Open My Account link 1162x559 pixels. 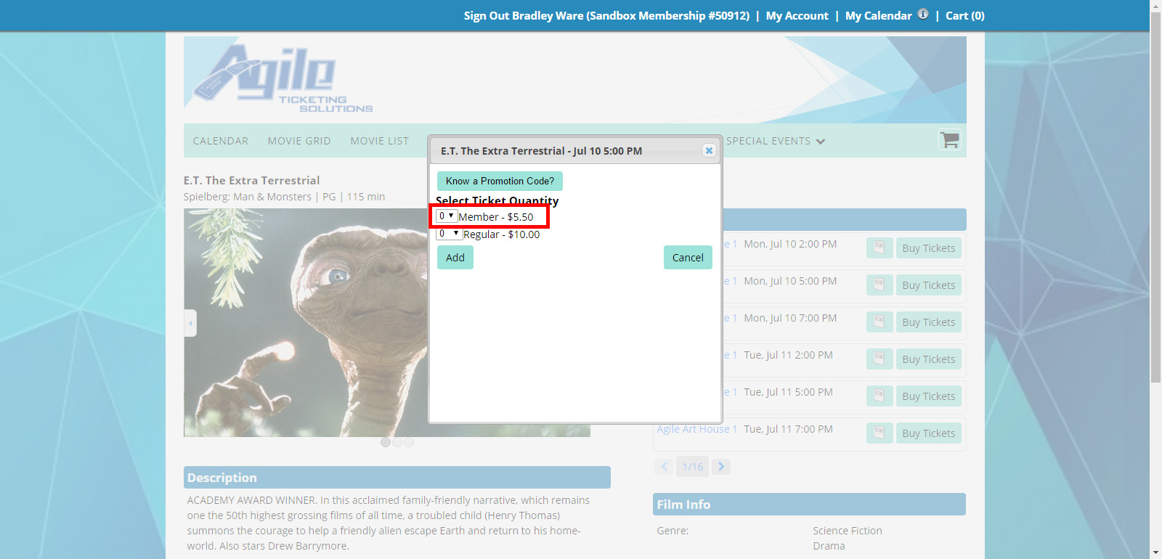(x=797, y=15)
